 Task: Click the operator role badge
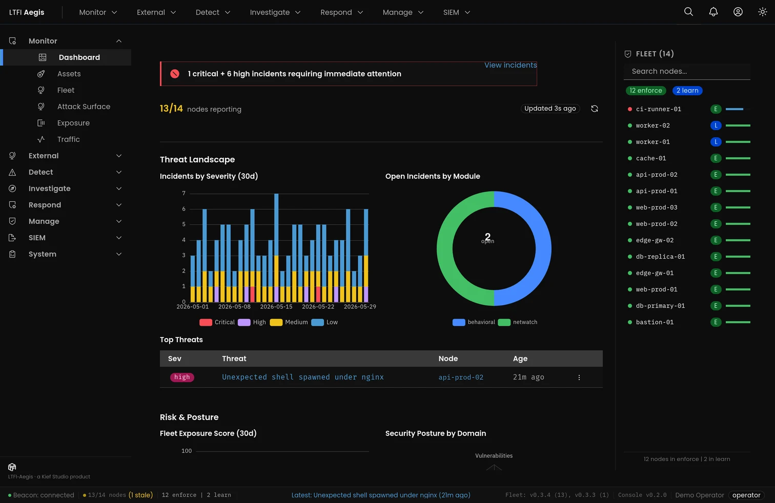tap(746, 495)
